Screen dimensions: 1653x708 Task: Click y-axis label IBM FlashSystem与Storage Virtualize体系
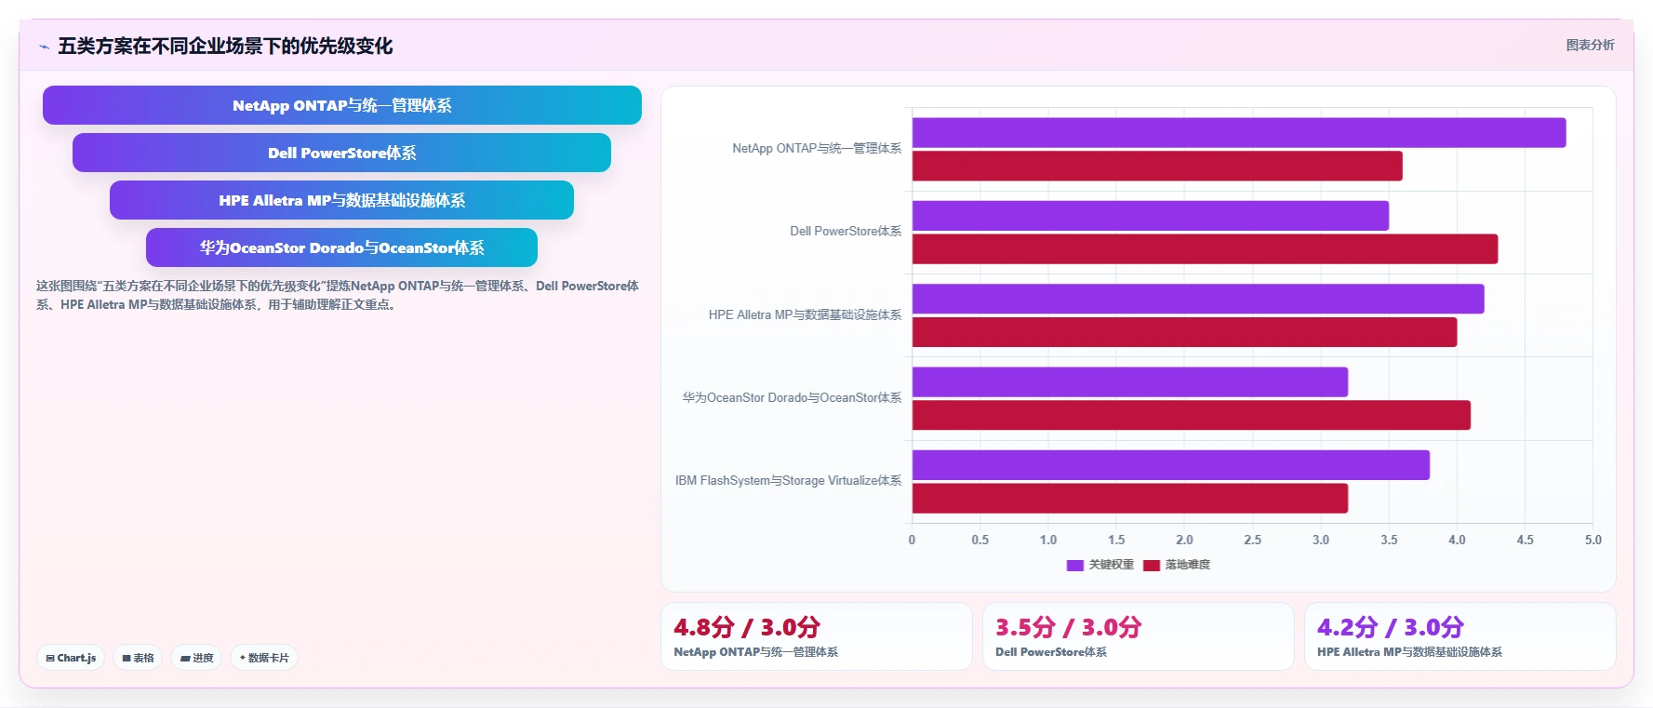click(788, 480)
